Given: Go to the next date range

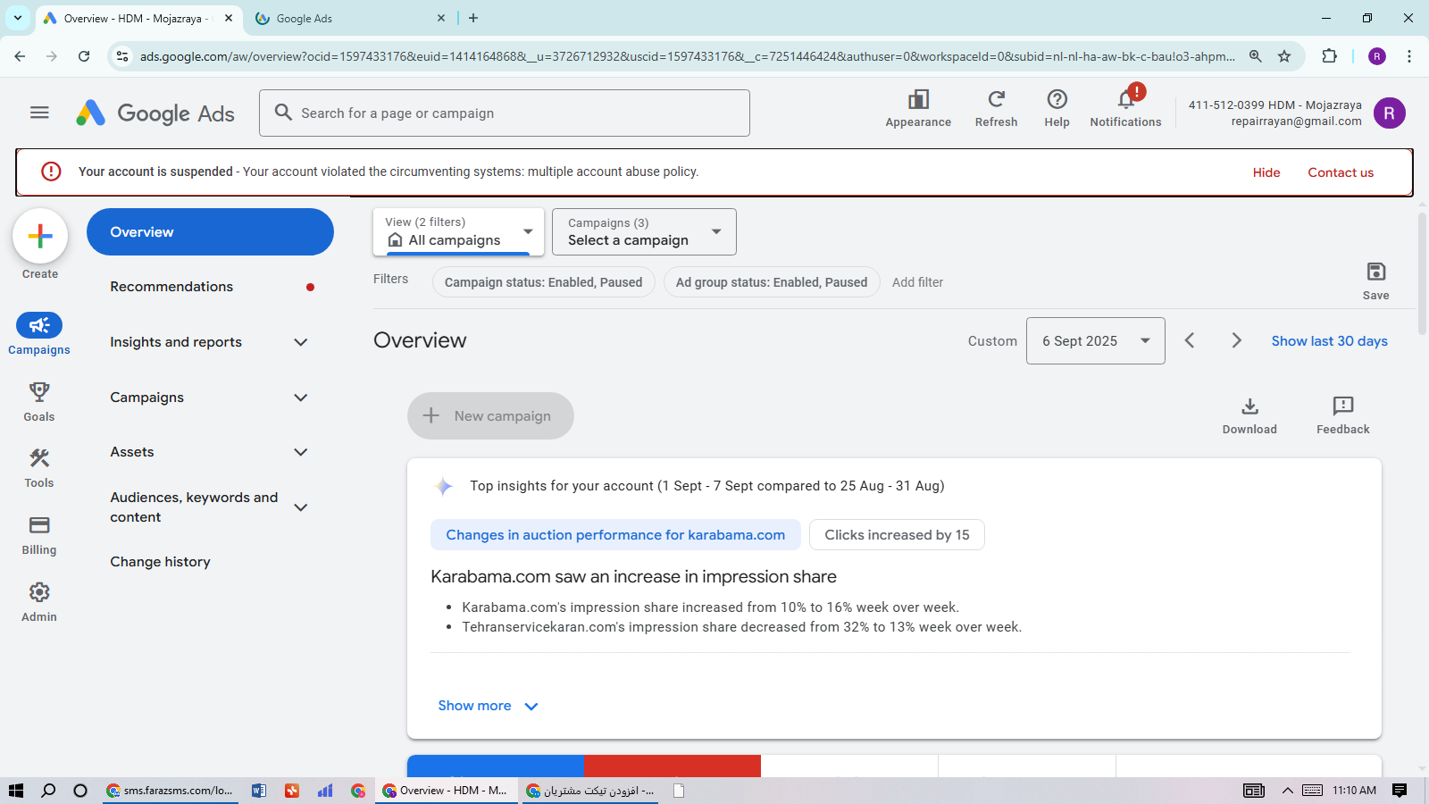Looking at the screenshot, I should coord(1236,340).
